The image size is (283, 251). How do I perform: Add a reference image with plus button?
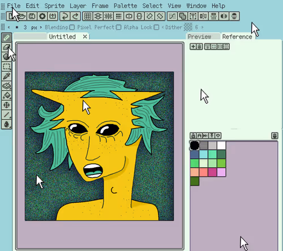click(x=193, y=46)
